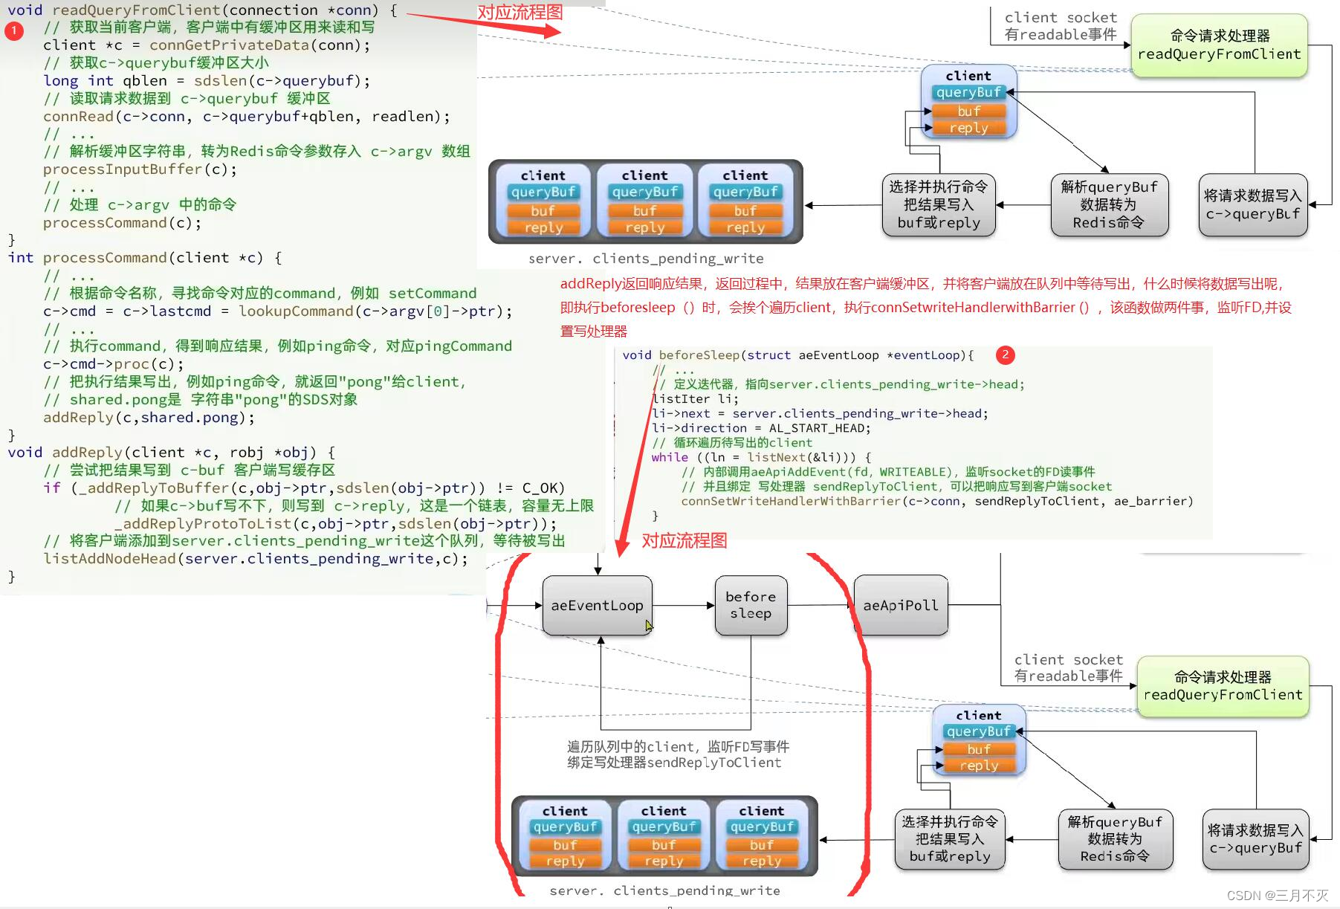The height and width of the screenshot is (909, 1340).
Task: Select the comment about 将客户端添加到 clients_pending_write 队列
Action: click(x=304, y=540)
